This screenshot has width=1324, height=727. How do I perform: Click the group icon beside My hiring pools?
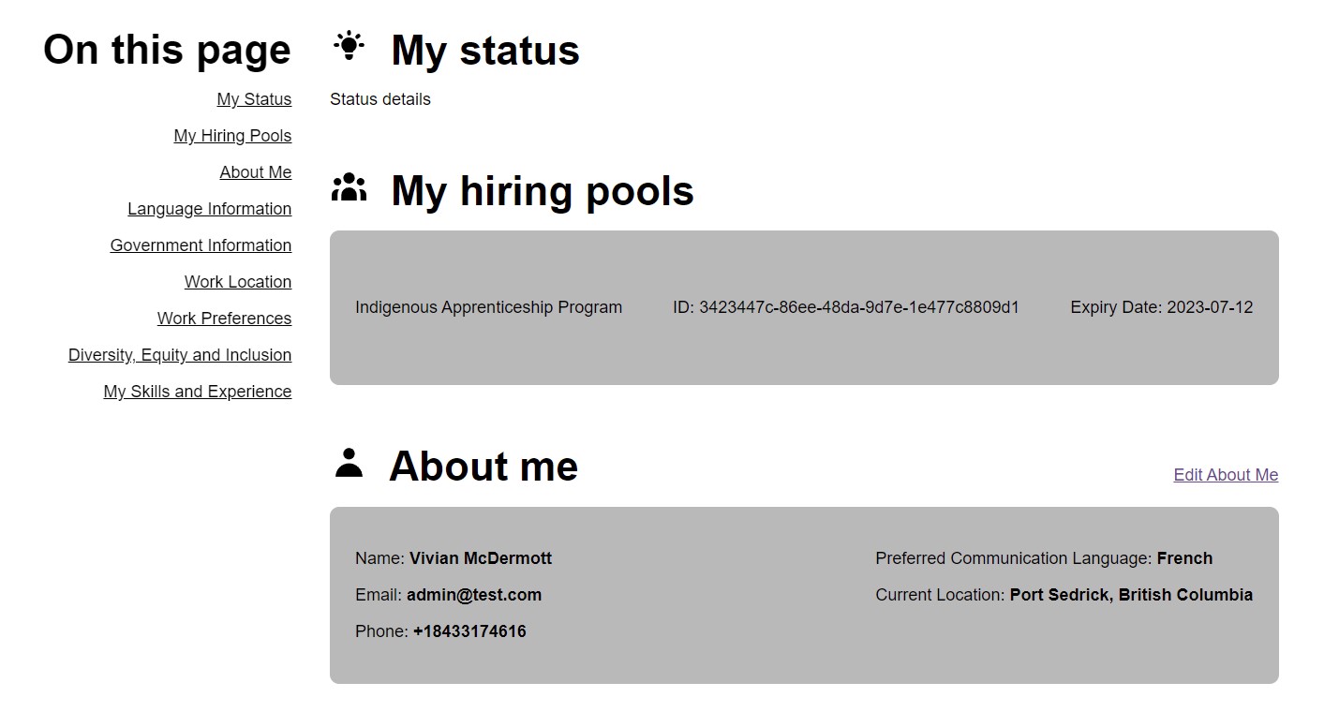(x=349, y=187)
